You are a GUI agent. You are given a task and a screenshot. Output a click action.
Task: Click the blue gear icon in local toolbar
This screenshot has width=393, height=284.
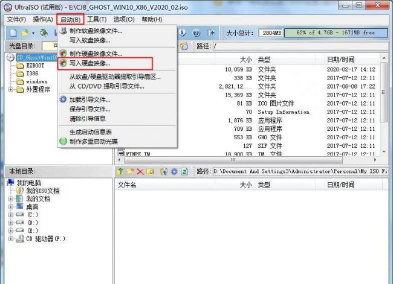(x=174, y=171)
